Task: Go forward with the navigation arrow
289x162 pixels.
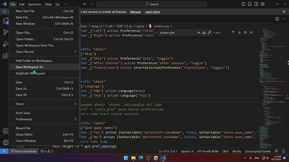Action: pos(92,4)
